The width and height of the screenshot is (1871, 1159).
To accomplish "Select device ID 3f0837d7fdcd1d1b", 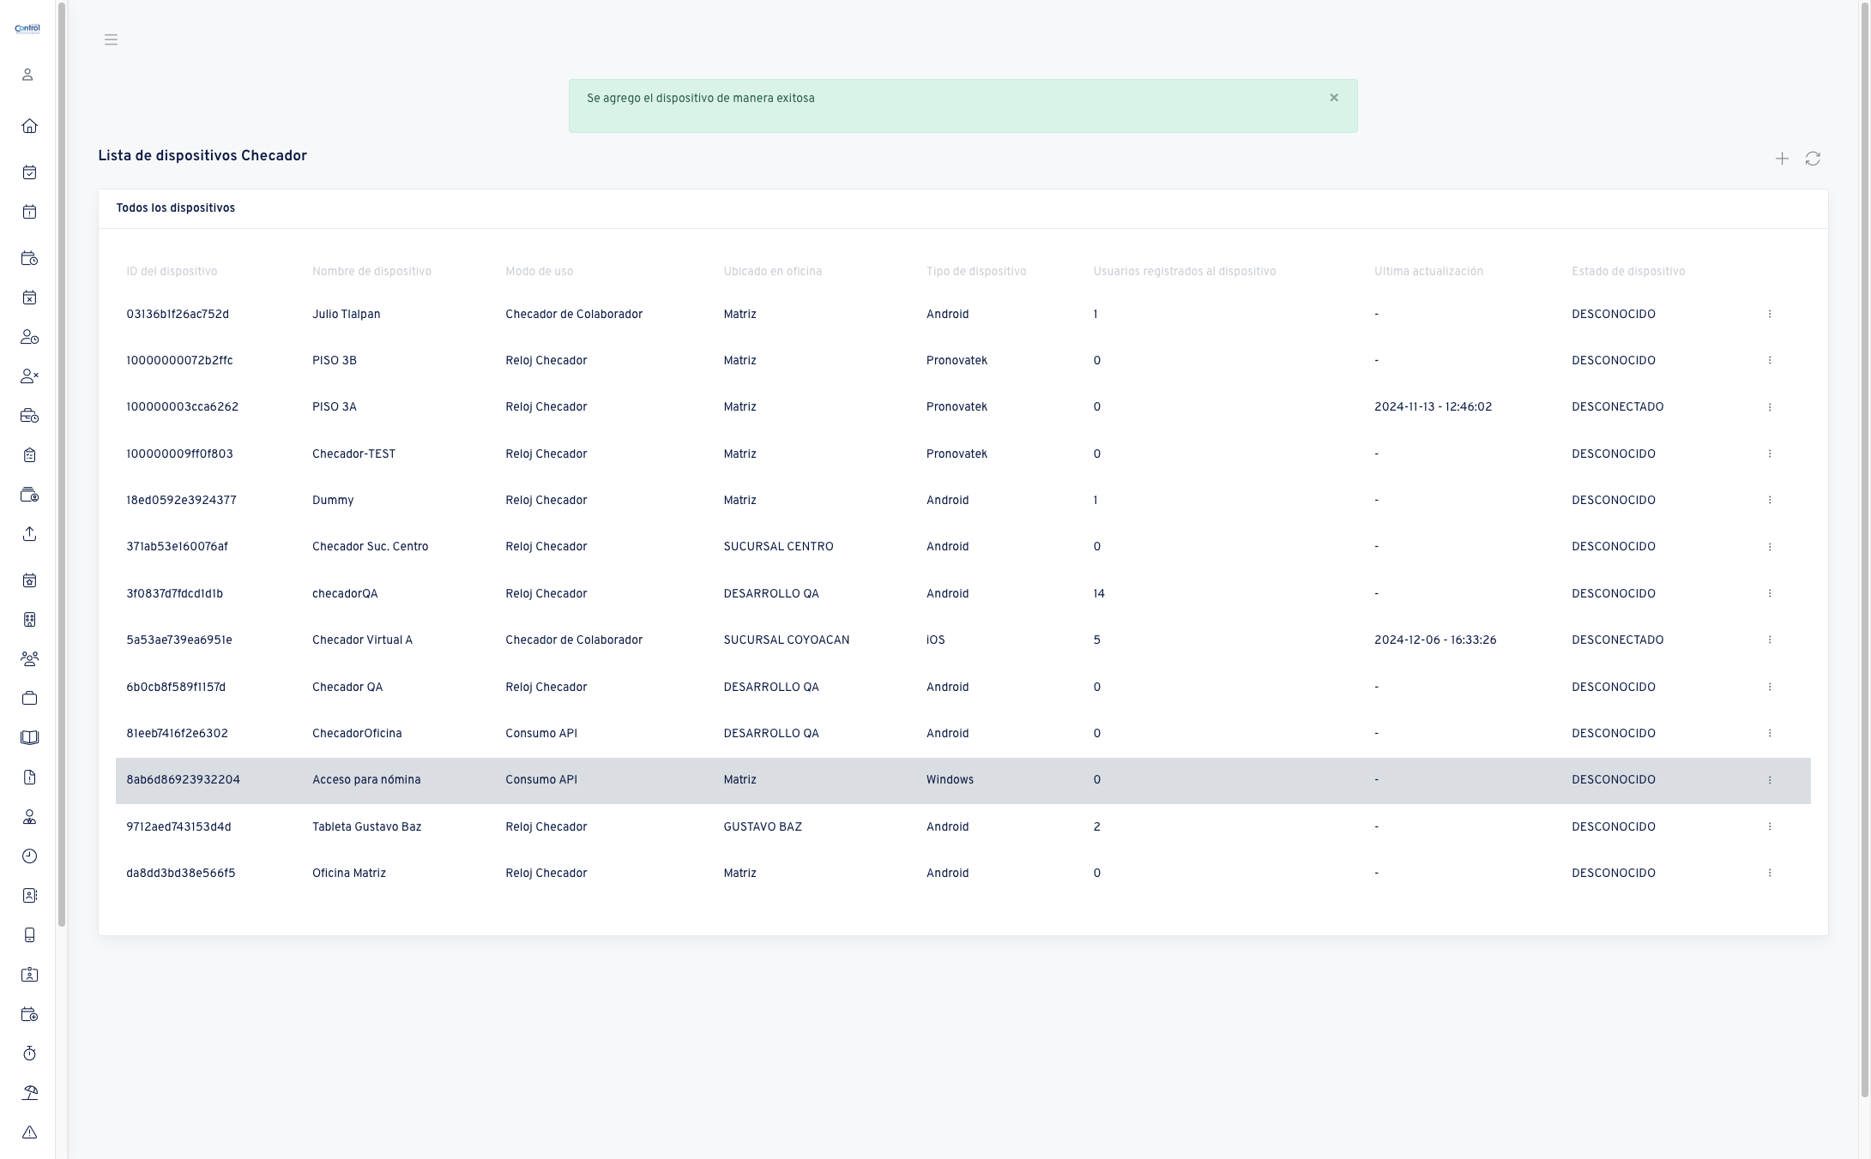I will tap(175, 593).
